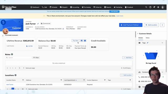Click the page scrollbar beside Customer Details

pos(135,34)
